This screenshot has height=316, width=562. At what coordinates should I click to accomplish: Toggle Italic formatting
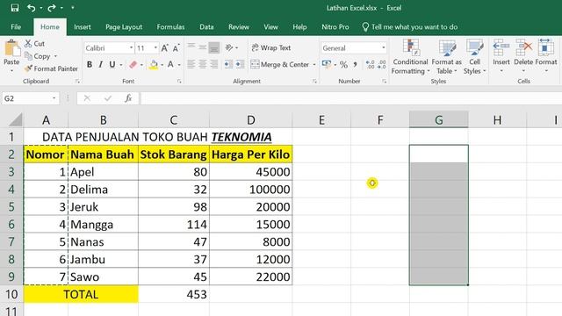pyautogui.click(x=100, y=64)
